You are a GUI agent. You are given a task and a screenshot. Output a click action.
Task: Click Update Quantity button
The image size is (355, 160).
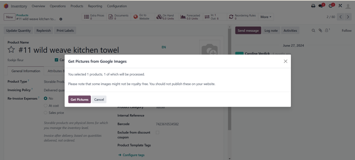coord(19,30)
